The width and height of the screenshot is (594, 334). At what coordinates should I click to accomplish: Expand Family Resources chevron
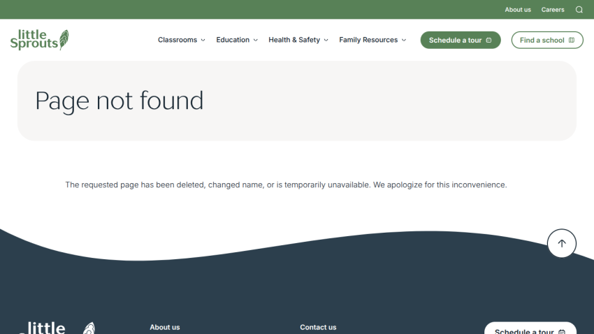404,40
